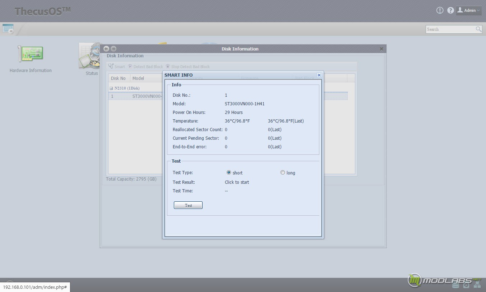Click the search magnifier icon
This screenshot has height=292, width=486.
click(x=478, y=29)
